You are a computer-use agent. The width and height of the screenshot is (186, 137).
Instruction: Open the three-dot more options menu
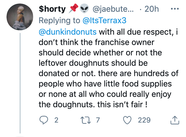(174, 9)
